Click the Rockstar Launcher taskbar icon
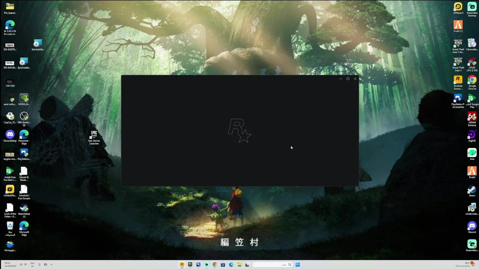The width and height of the screenshot is (479, 269). coord(182,265)
